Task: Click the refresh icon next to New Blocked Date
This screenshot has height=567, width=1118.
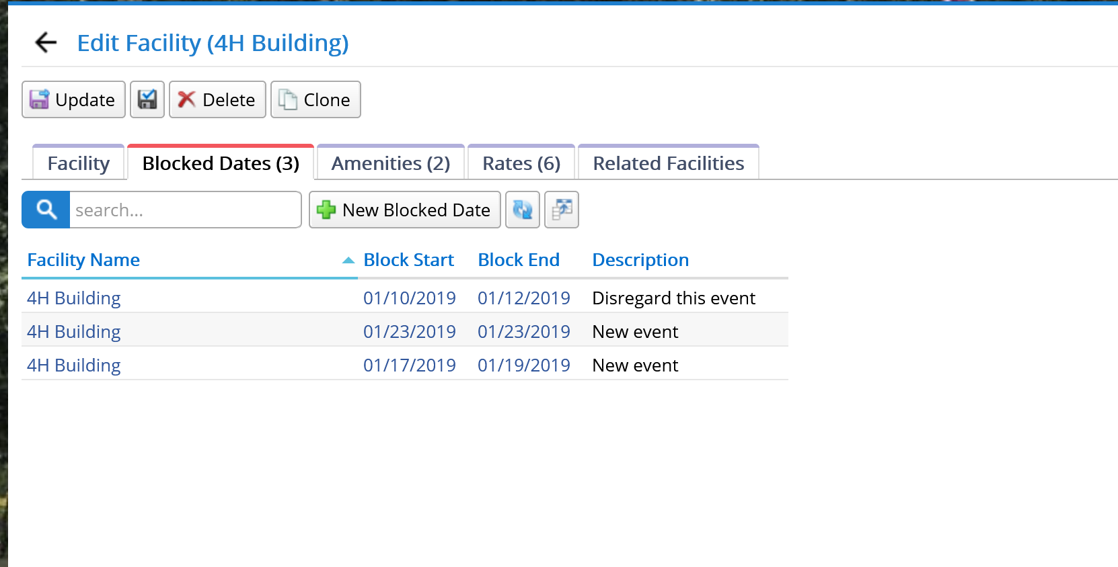Action: pyautogui.click(x=523, y=210)
